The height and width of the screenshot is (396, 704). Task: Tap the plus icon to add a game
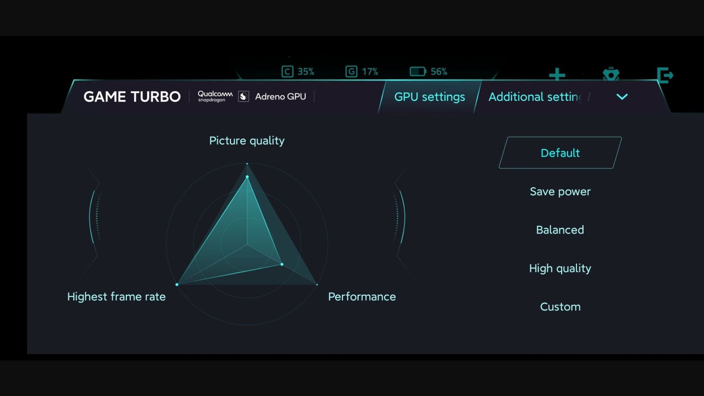point(557,75)
